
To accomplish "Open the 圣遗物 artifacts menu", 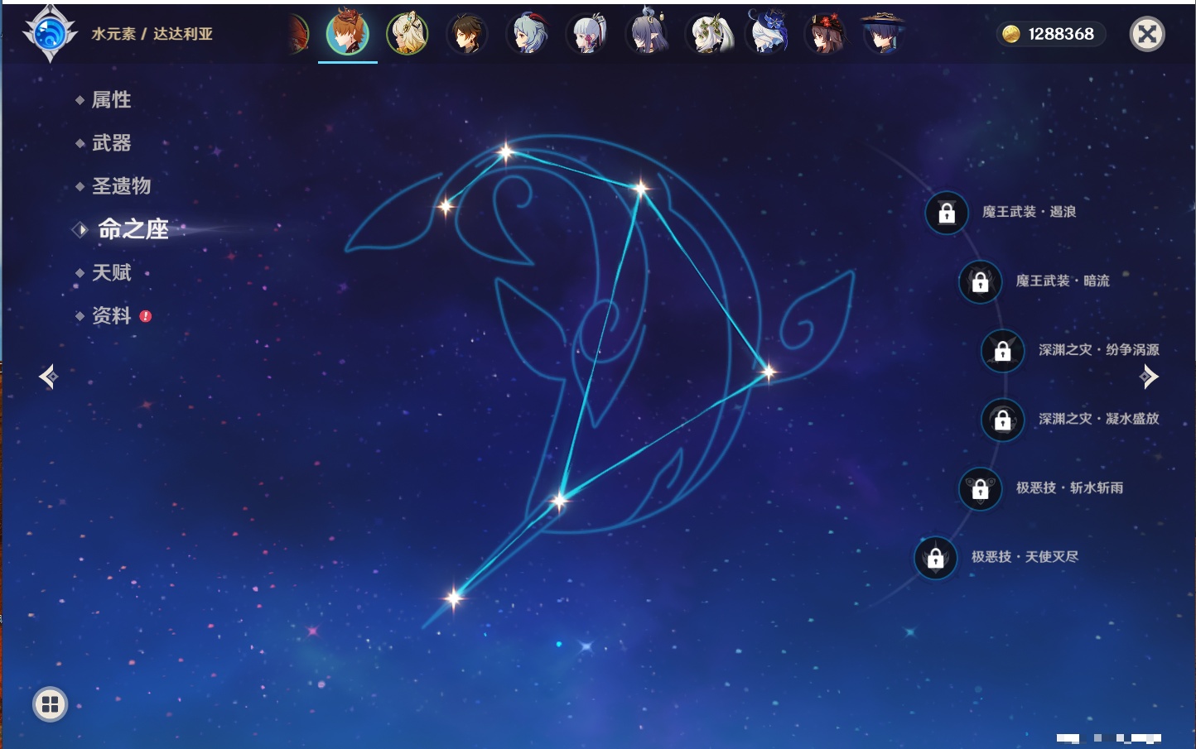I will click(x=121, y=186).
